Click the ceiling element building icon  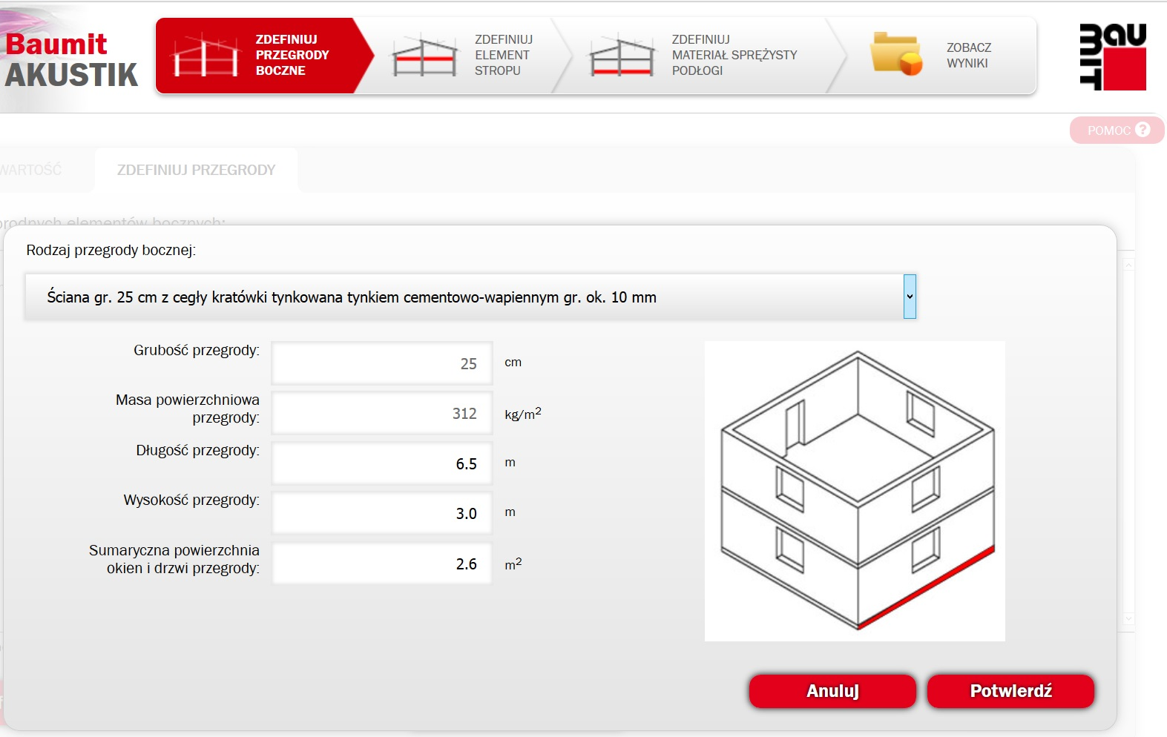tap(424, 56)
